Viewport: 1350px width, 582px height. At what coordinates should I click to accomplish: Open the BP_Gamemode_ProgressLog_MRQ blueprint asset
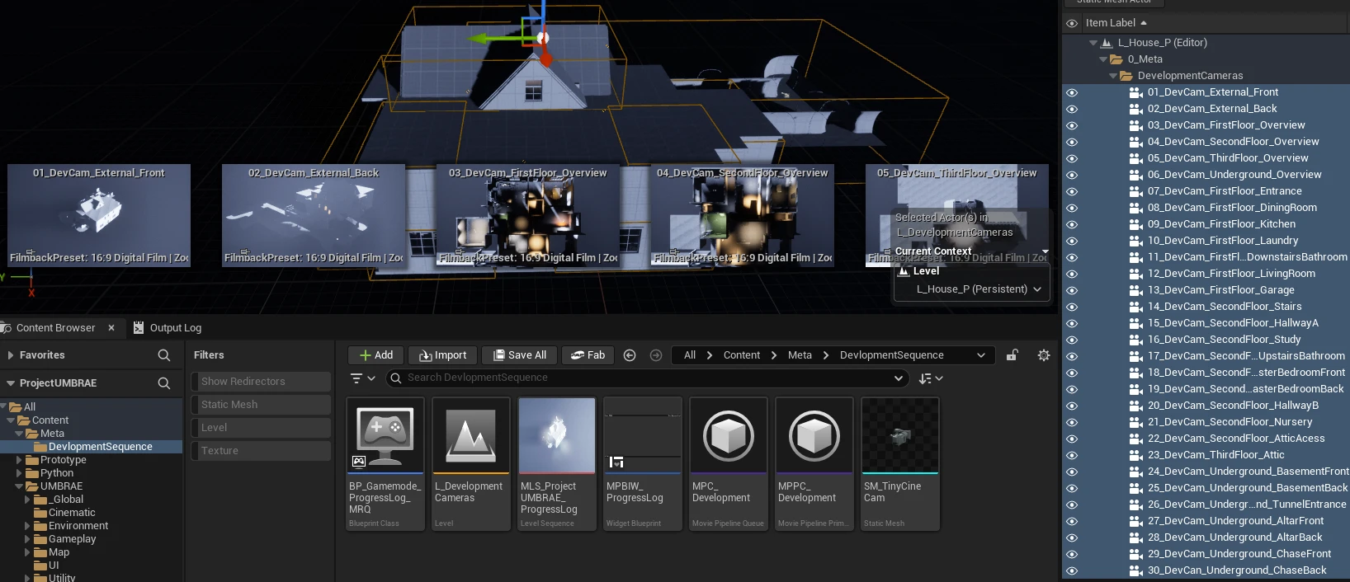385,464
